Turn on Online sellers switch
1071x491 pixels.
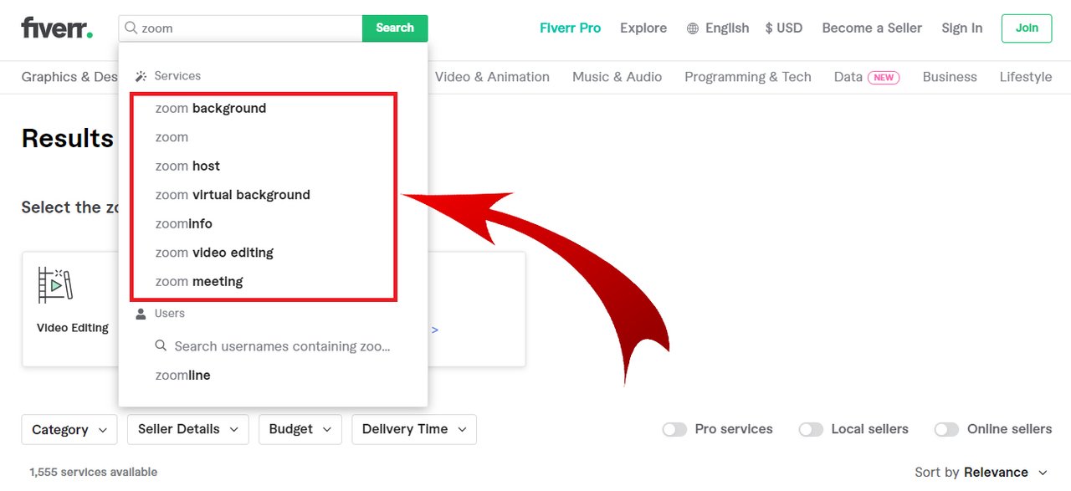[x=946, y=429]
